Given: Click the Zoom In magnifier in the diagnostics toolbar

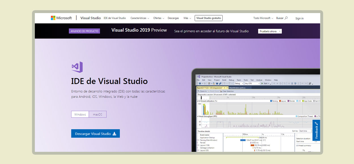Looking at the screenshot, I should click(198, 91).
